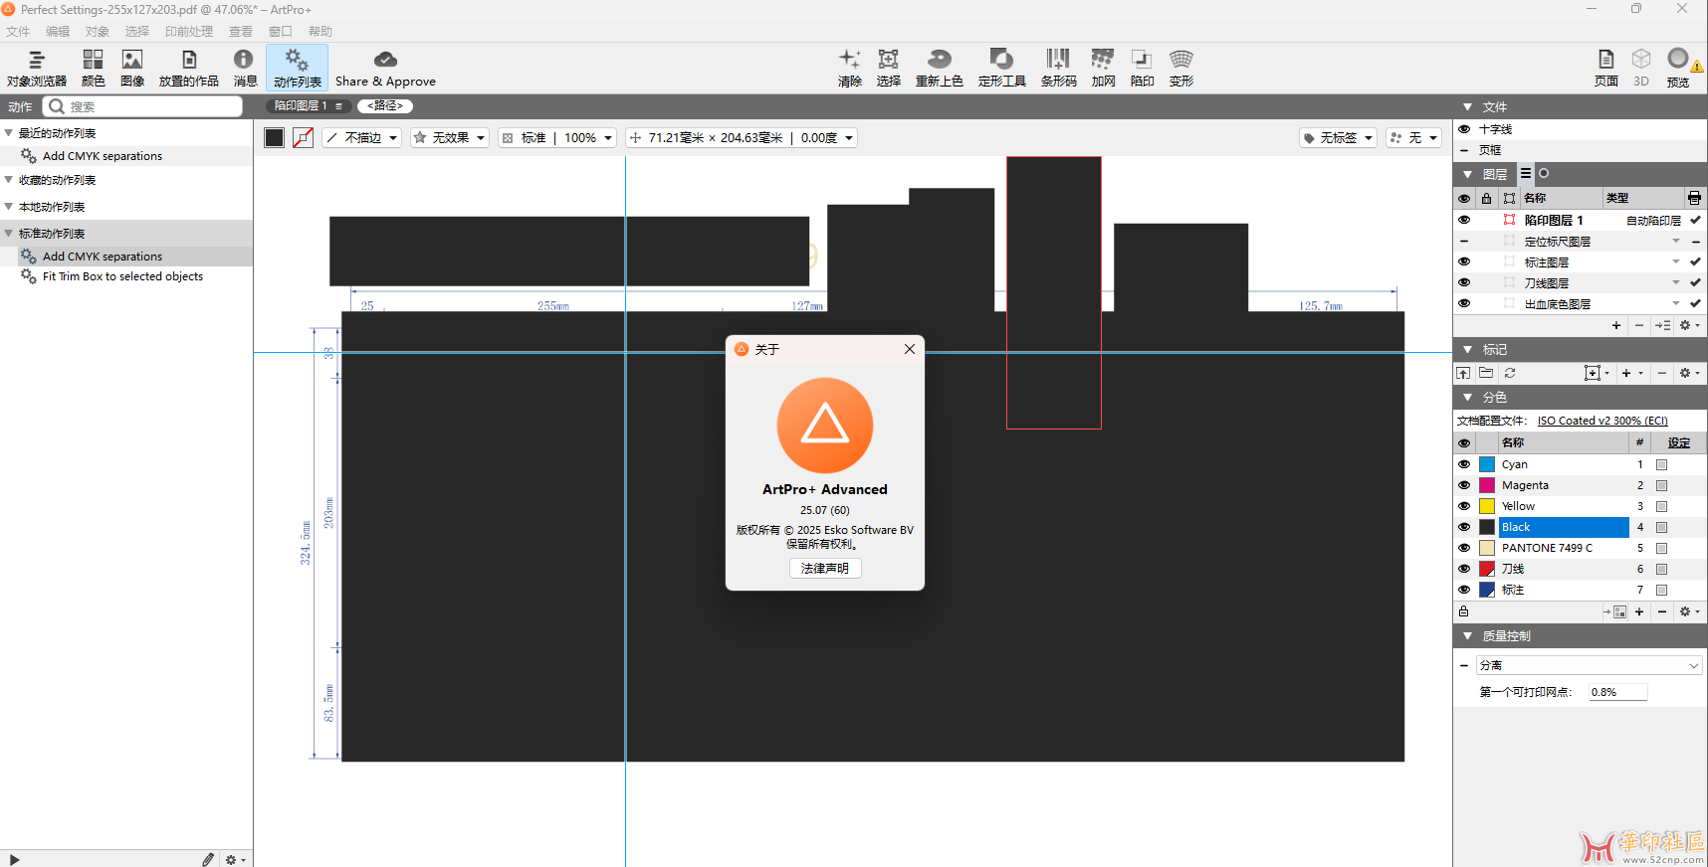
Task: Open the 分离 quality control dropdown
Action: click(x=1589, y=665)
